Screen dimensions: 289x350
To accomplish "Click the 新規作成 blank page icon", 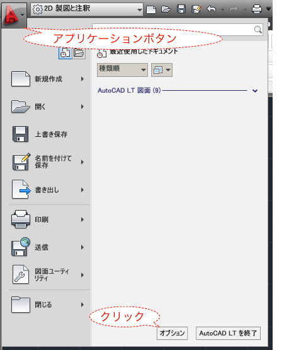I will click(x=21, y=79).
